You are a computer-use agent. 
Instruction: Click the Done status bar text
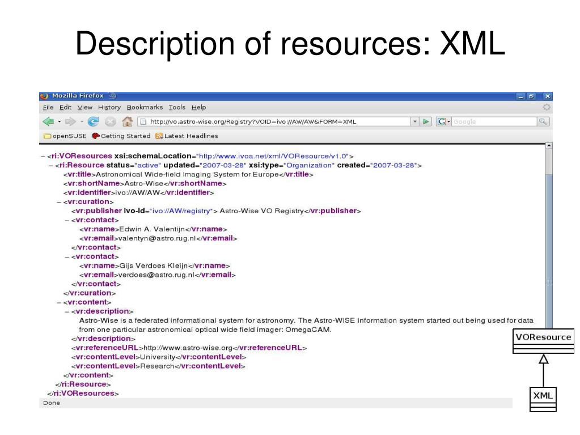tap(52, 403)
